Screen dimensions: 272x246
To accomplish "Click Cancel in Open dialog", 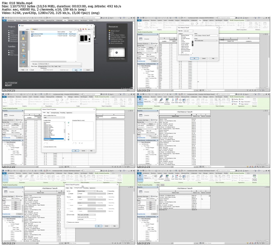I will [88, 70].
